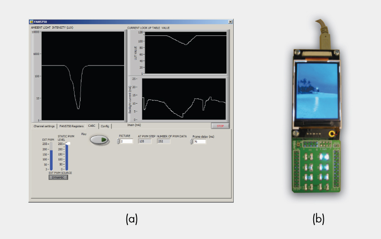Click the Backlight current graph
This screenshot has height=239, width=381.
184,99
